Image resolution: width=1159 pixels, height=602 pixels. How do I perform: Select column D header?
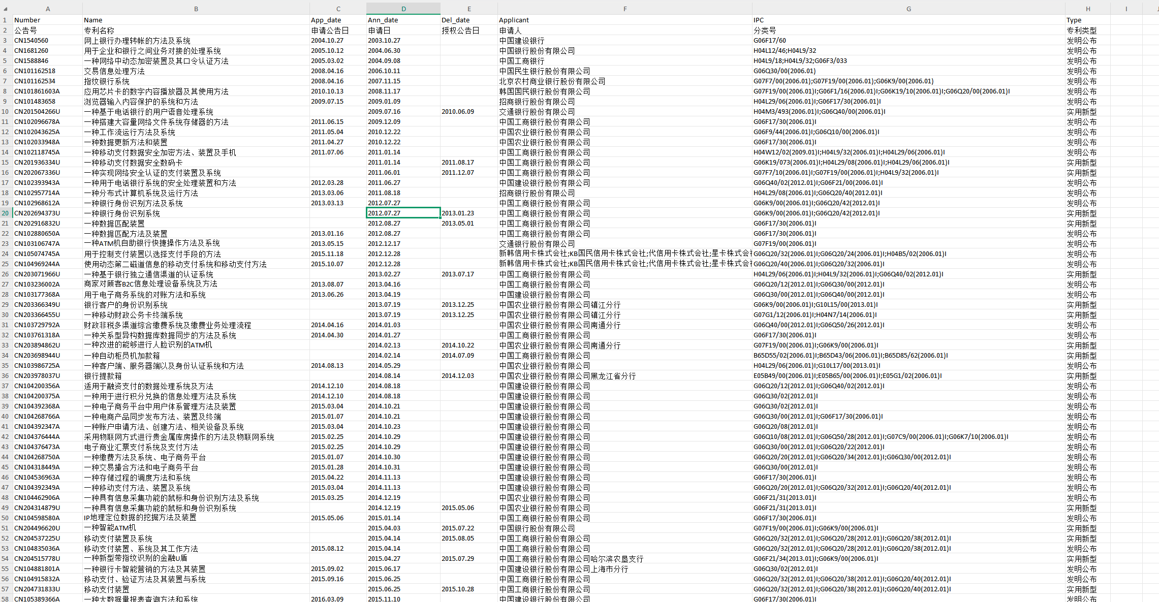(x=403, y=9)
